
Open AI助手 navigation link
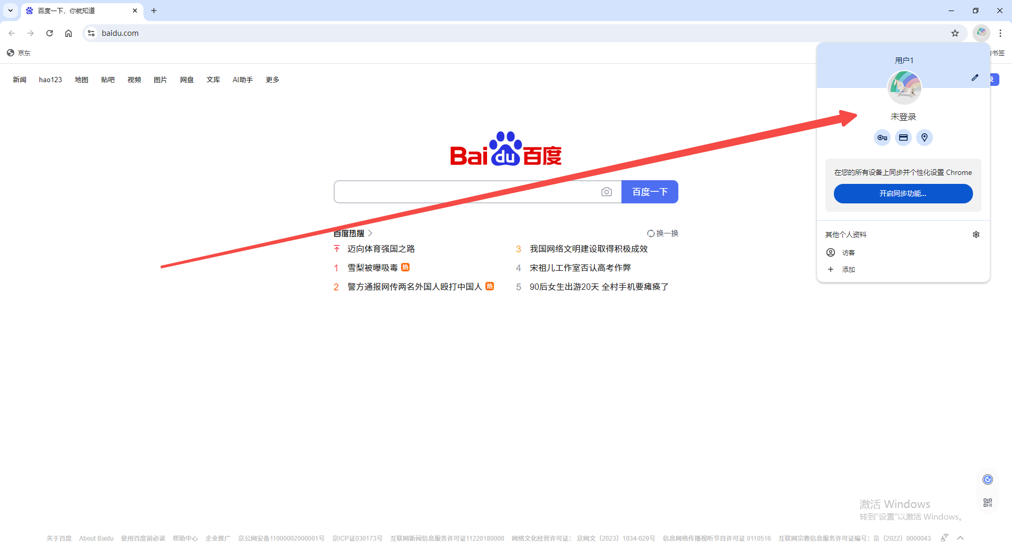[243, 80]
